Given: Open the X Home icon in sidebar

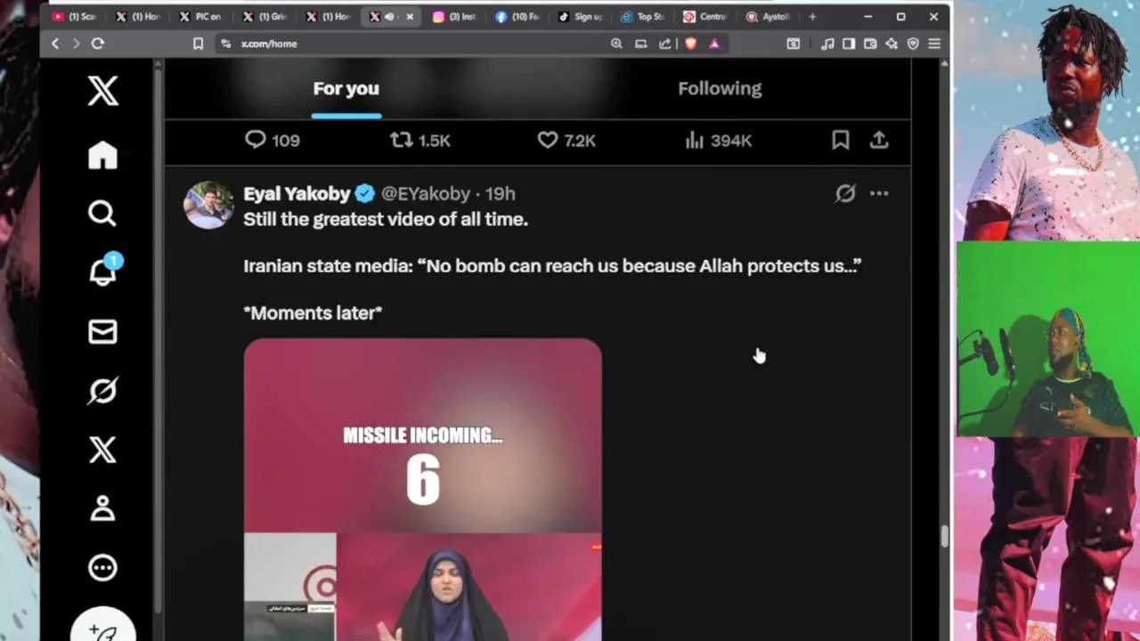Looking at the screenshot, I should [x=102, y=155].
